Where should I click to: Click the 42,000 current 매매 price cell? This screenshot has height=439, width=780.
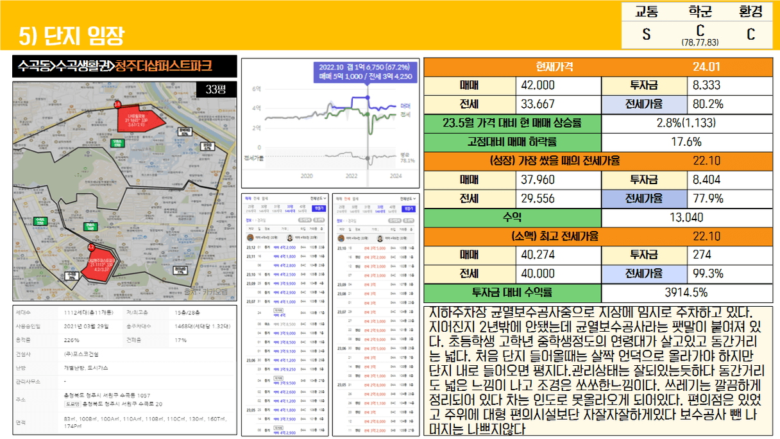(559, 85)
